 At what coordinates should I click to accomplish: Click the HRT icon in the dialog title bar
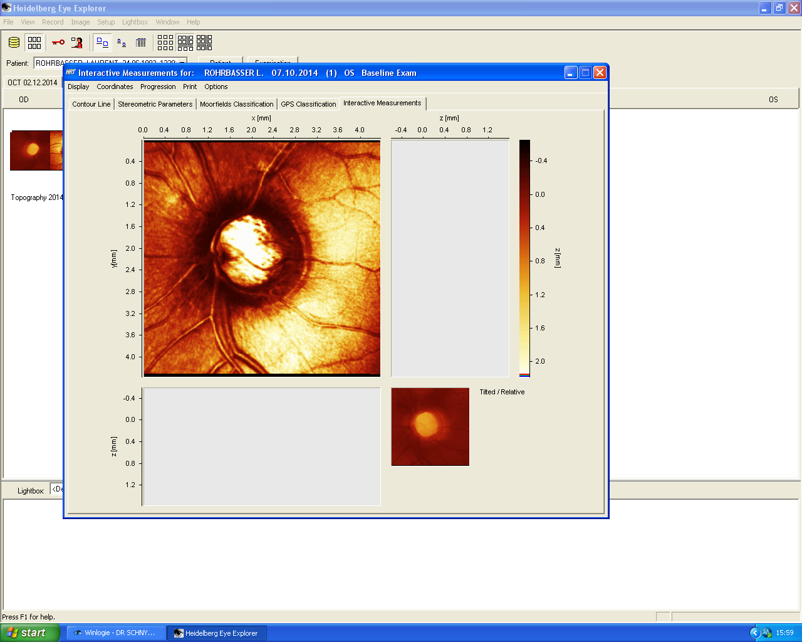coord(71,73)
